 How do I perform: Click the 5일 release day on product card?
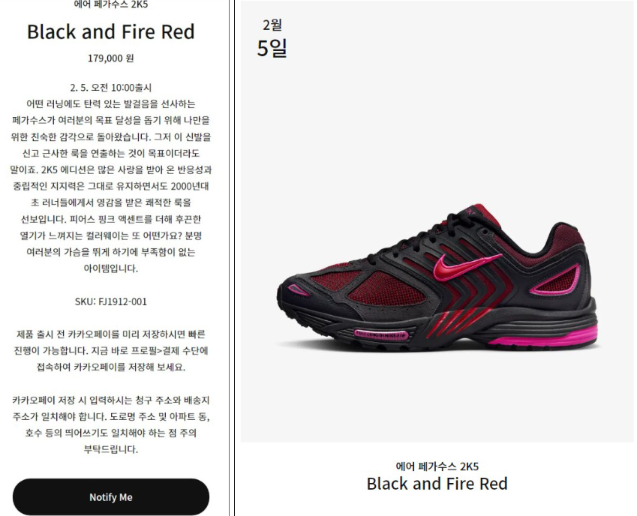272,48
